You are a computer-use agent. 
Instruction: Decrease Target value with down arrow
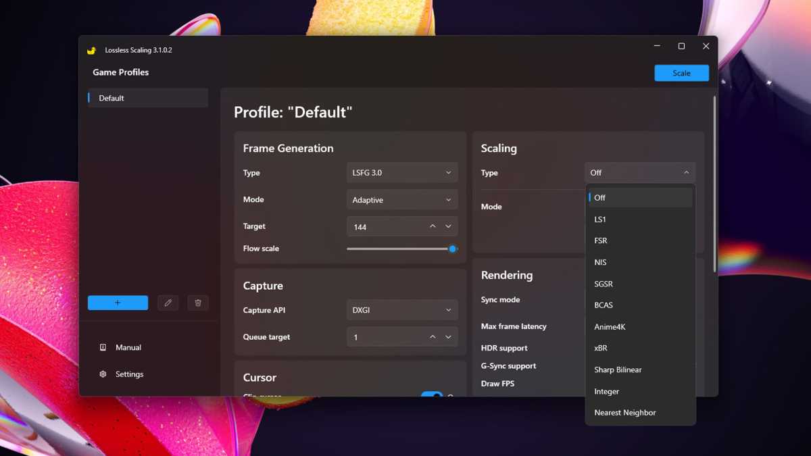click(x=448, y=226)
